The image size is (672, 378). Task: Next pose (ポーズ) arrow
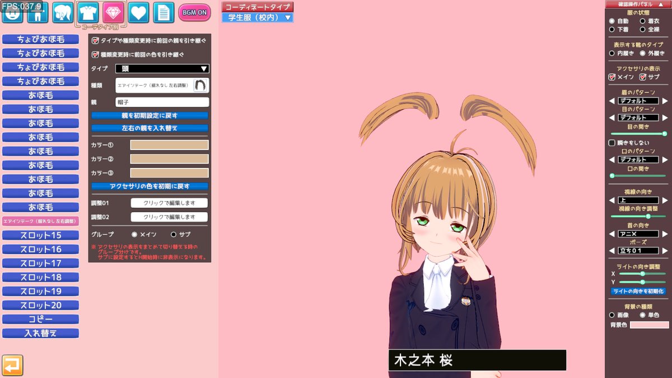[x=664, y=250]
